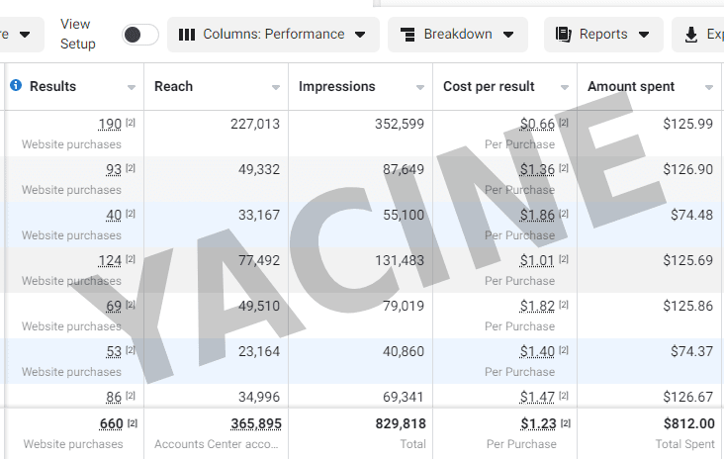Select the $126.90 amount spent cell
724x459 pixels.
pyautogui.click(x=688, y=169)
